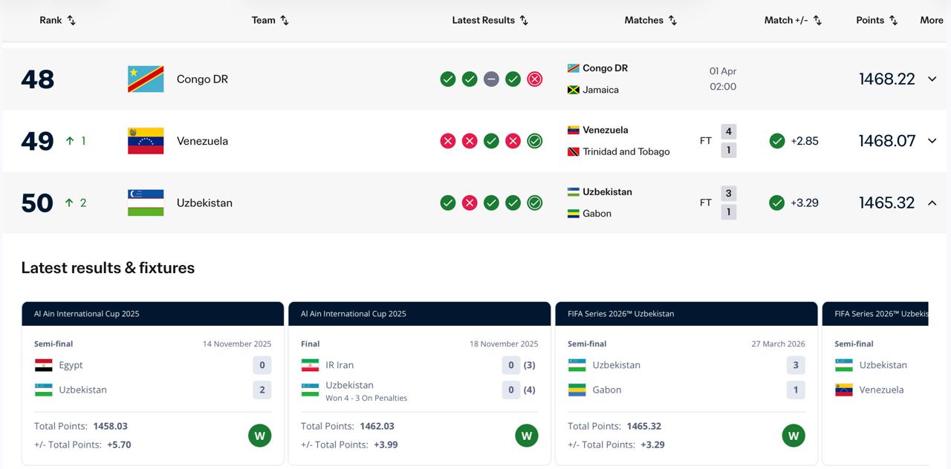Expand the Venezuela row chevron
This screenshot has height=469, width=951.
pyautogui.click(x=932, y=141)
